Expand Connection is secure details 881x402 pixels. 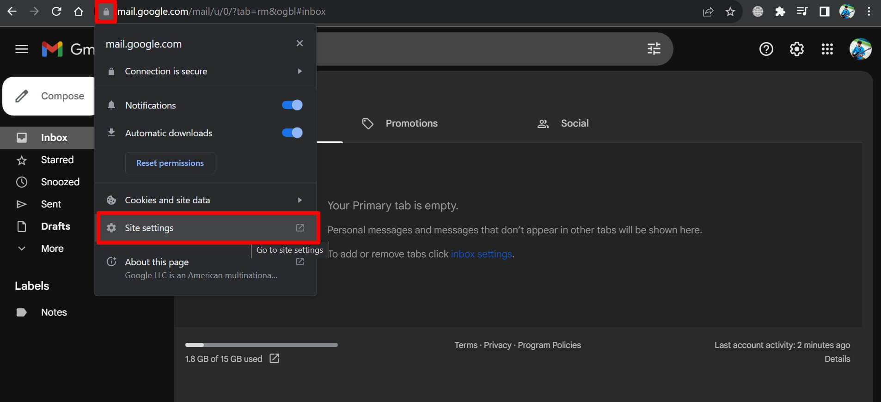click(x=205, y=71)
